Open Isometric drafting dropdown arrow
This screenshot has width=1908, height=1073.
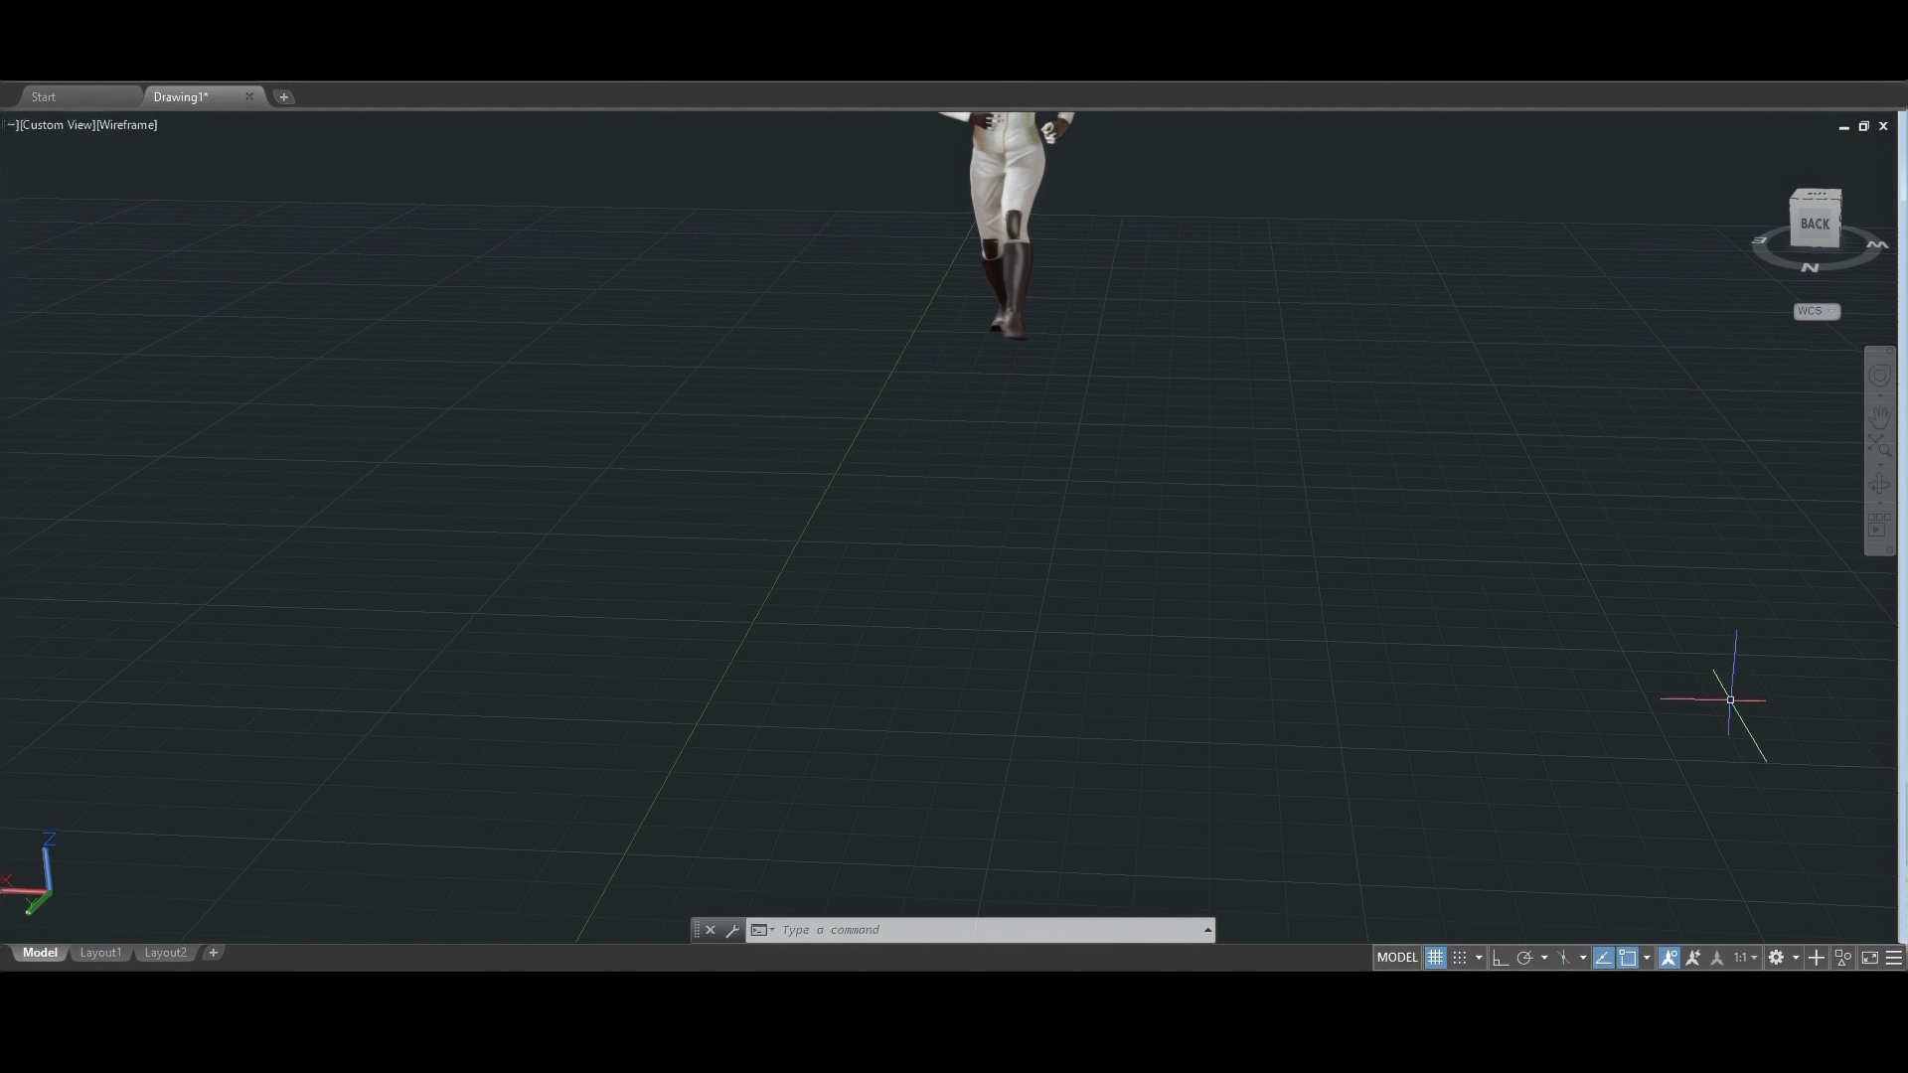pos(1583,958)
